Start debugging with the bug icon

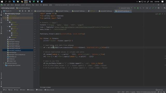(138, 8)
